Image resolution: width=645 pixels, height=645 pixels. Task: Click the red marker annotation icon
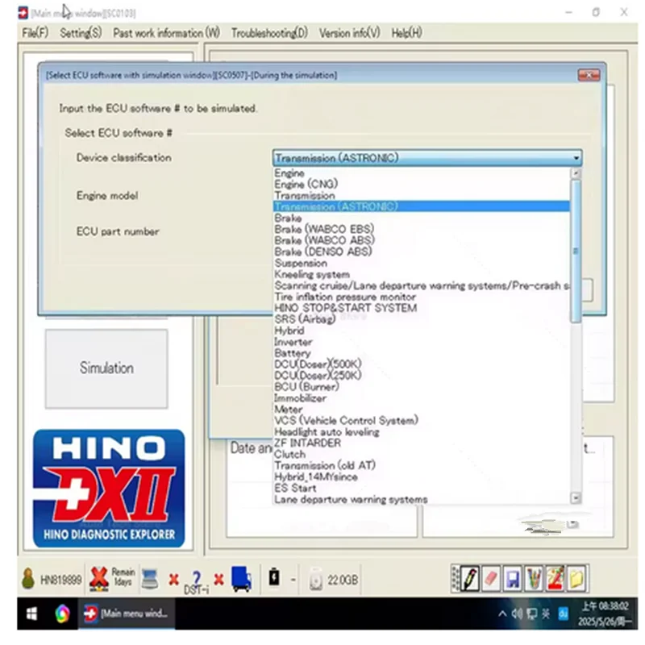click(x=556, y=579)
